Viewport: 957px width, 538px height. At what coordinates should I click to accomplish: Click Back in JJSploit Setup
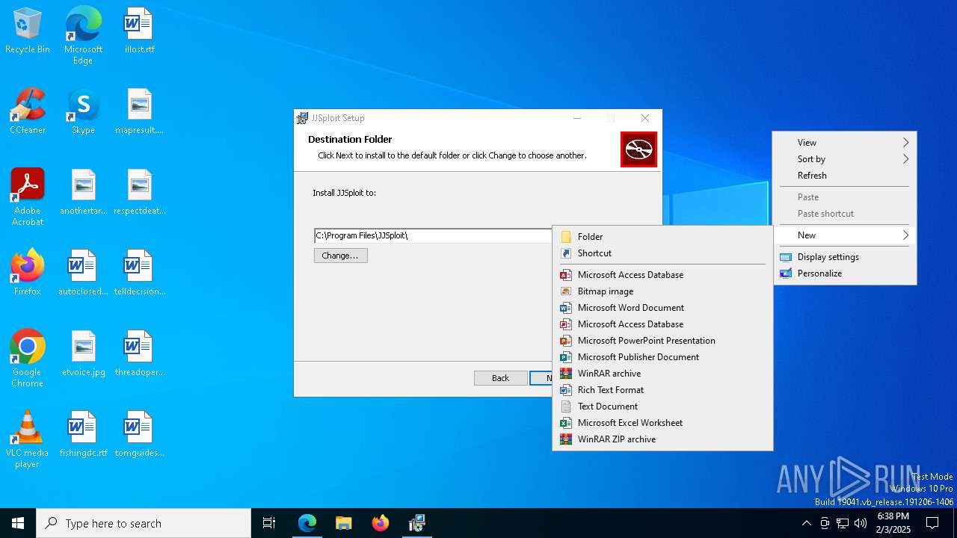(500, 378)
